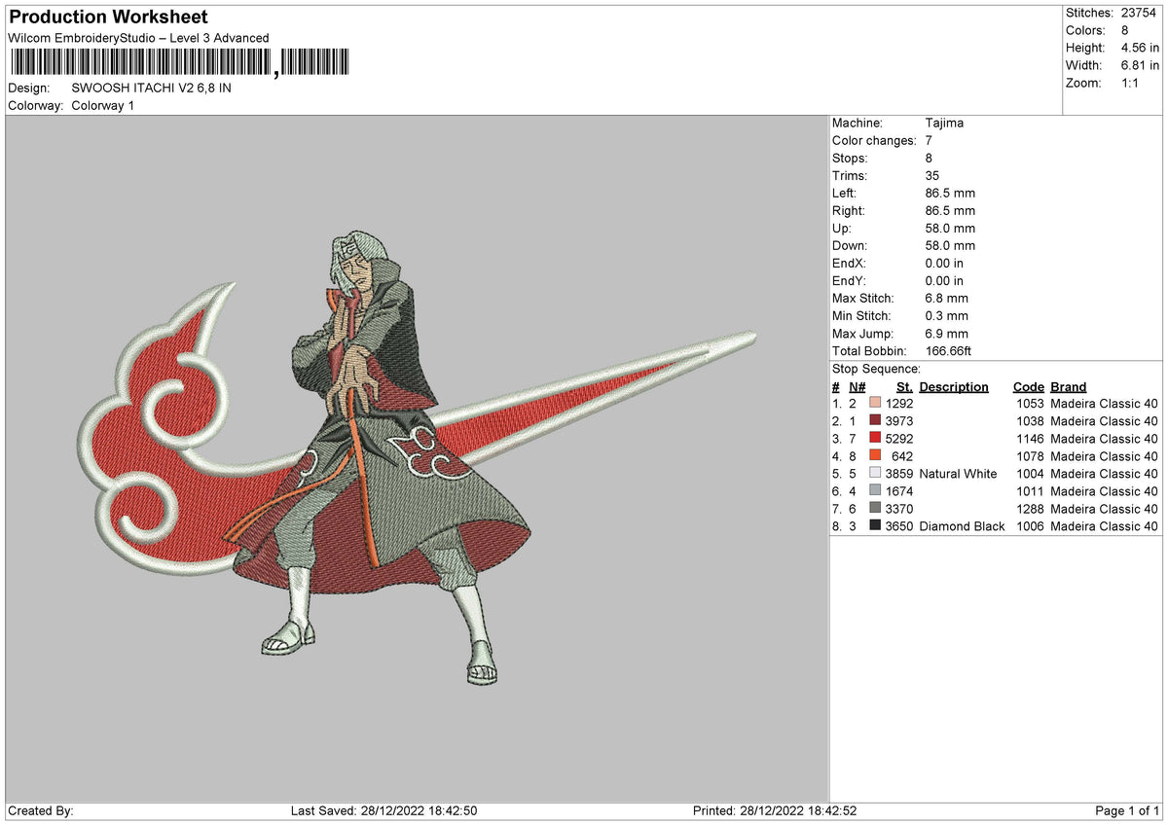Viewport: 1168px width, 825px height.
Task: Click the Width value 6.81 in
Action: [1140, 65]
